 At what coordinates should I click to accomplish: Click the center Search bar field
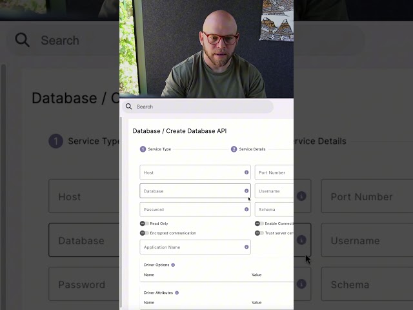tap(198, 107)
